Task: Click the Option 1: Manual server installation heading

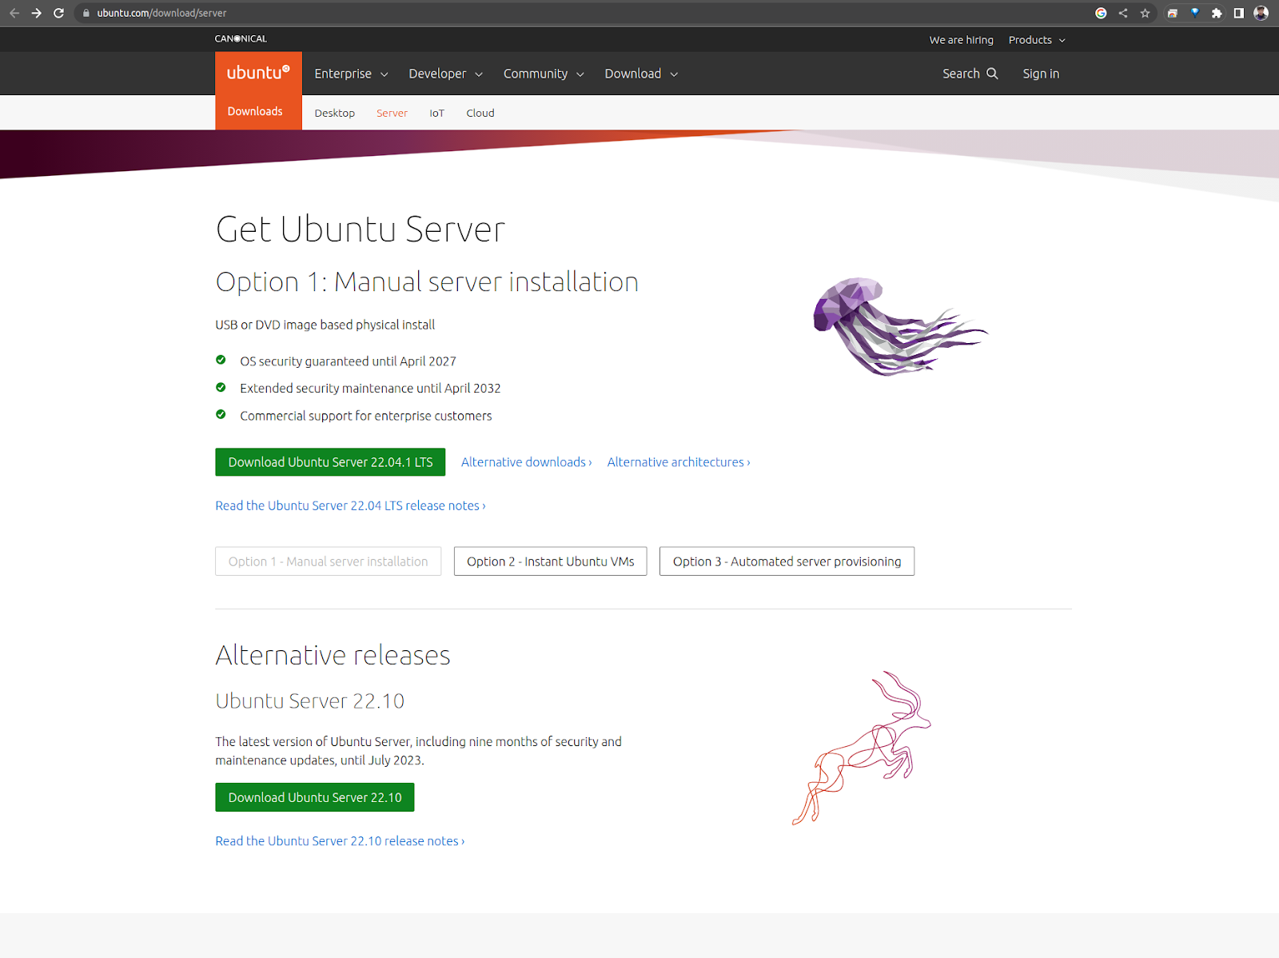Action: (427, 282)
